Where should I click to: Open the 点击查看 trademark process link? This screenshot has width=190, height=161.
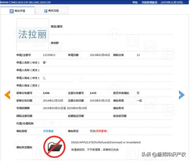48,131
